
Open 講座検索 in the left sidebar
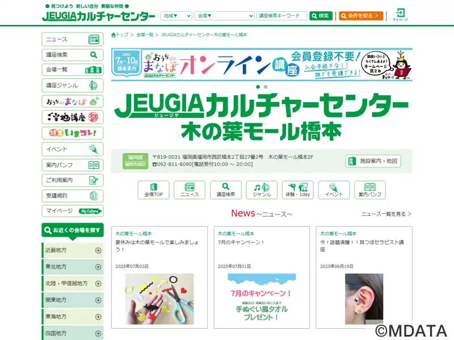[x=73, y=54]
